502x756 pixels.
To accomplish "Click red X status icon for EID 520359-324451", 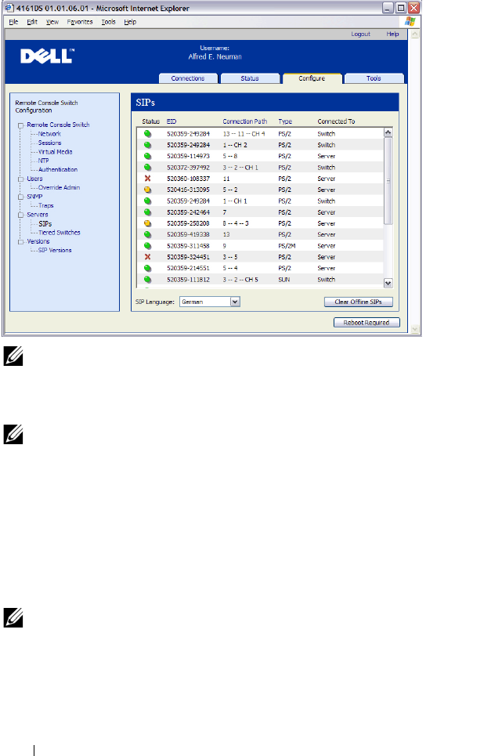I will [148, 257].
